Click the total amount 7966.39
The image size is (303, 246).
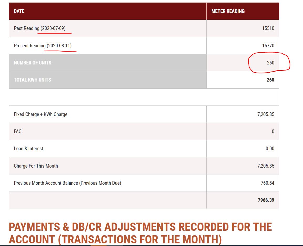coord(266,200)
